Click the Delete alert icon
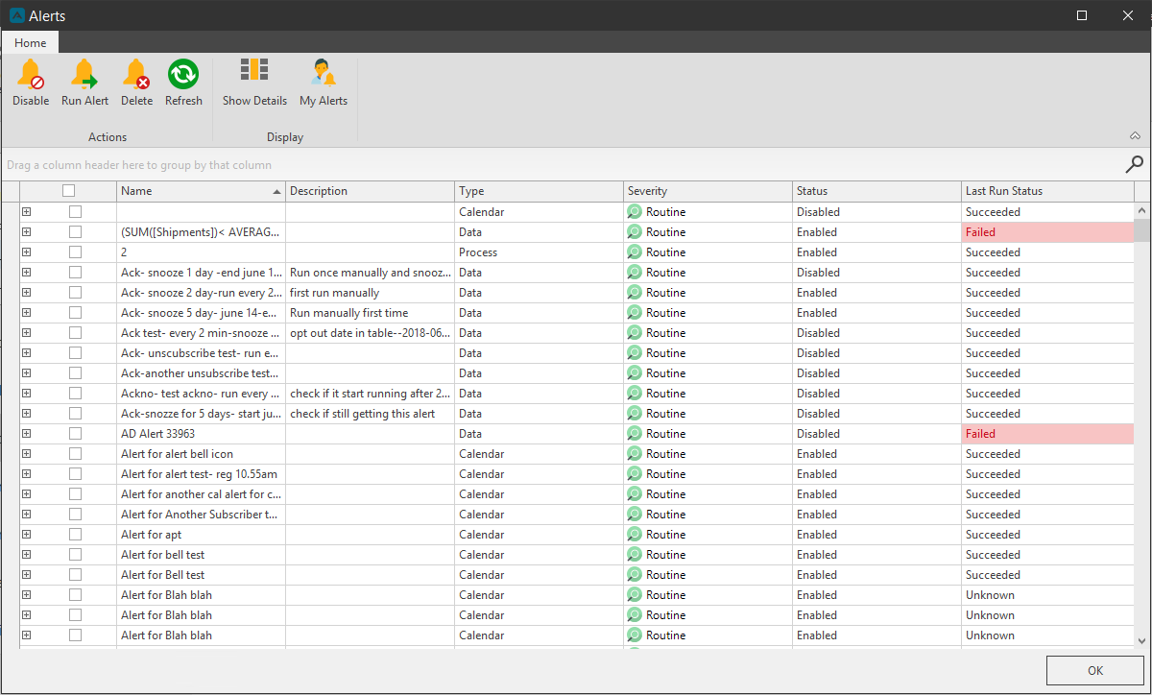This screenshot has width=1152, height=695. (136, 74)
